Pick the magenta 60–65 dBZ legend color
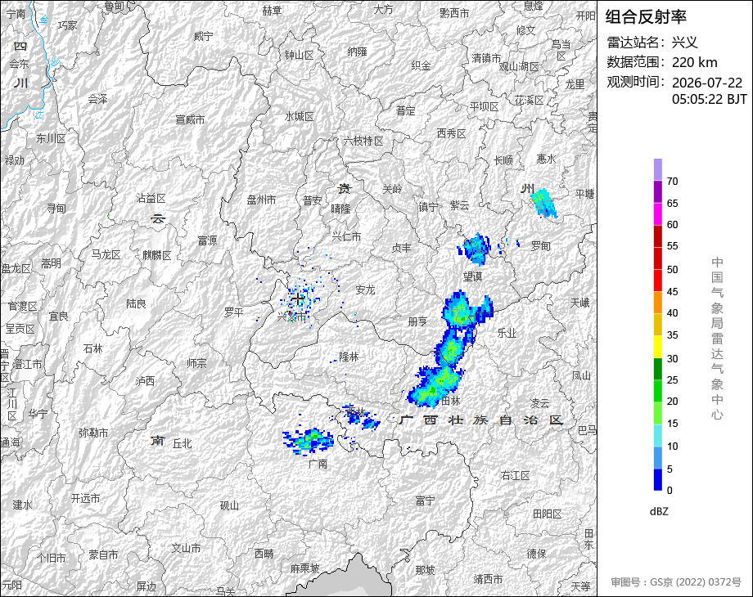This screenshot has width=753, height=597. click(x=657, y=213)
